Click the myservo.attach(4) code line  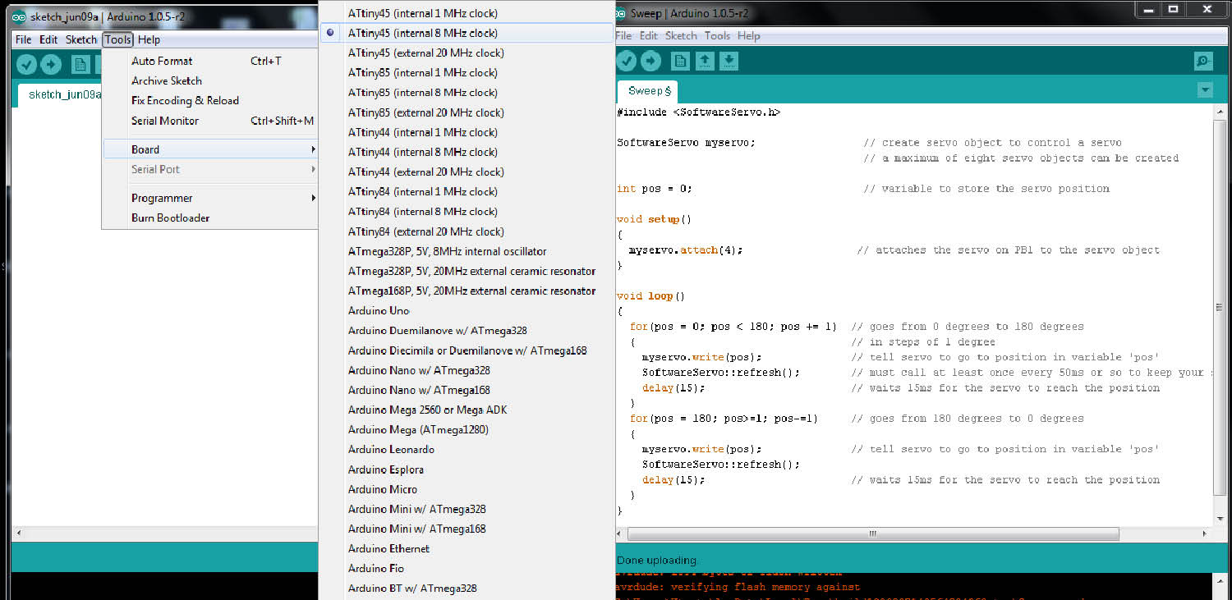pyautogui.click(x=685, y=250)
